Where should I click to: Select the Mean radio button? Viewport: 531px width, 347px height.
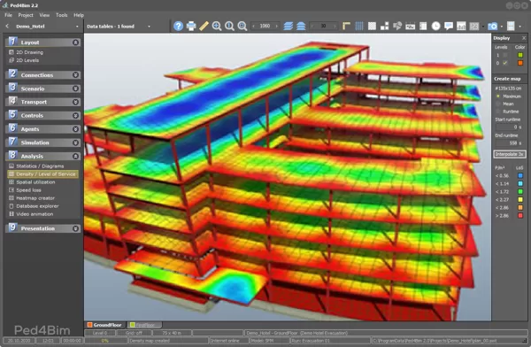(498, 104)
